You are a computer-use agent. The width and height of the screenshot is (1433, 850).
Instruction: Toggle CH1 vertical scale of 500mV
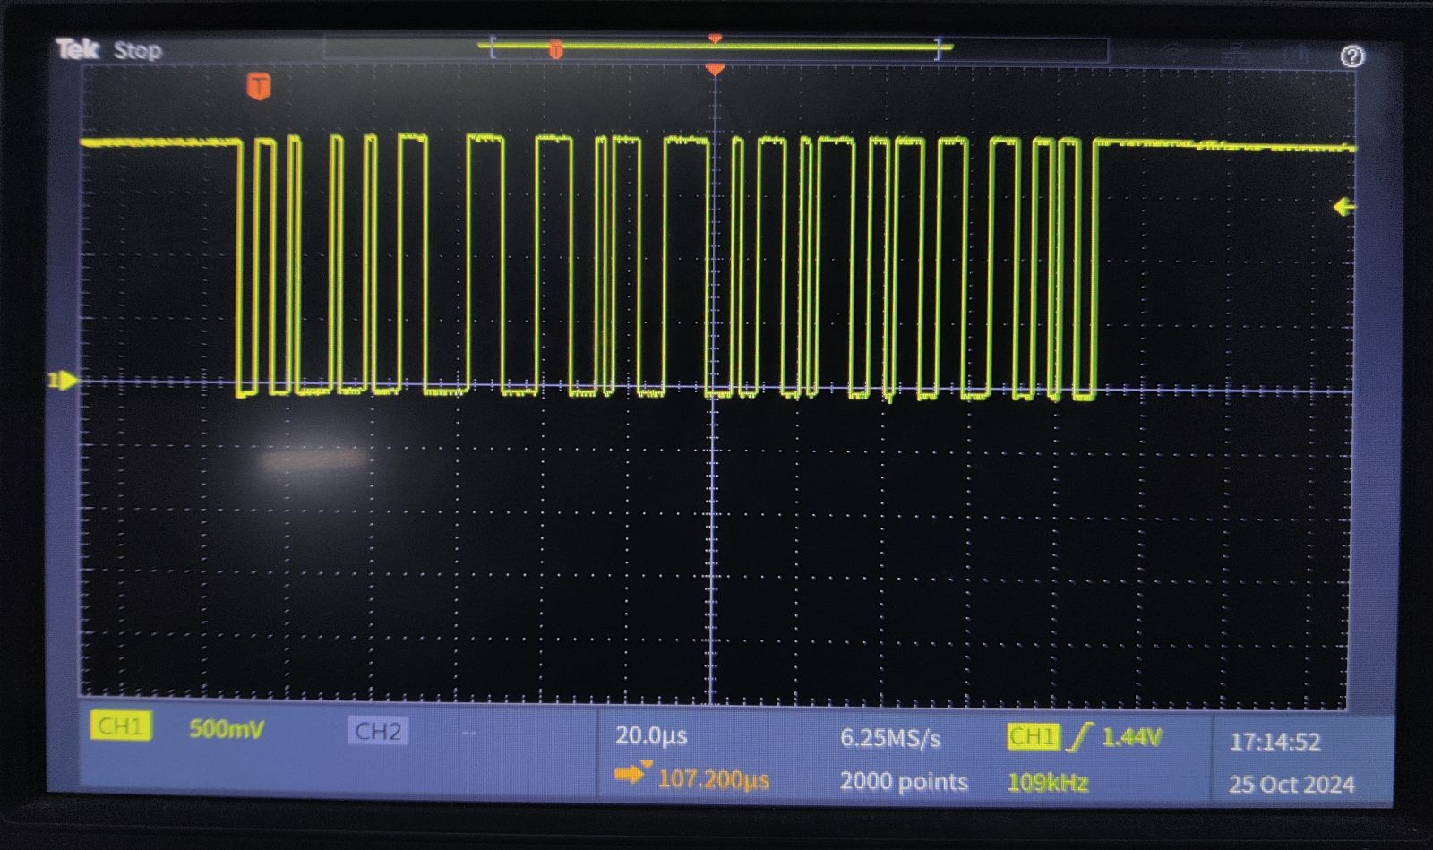click(x=227, y=730)
